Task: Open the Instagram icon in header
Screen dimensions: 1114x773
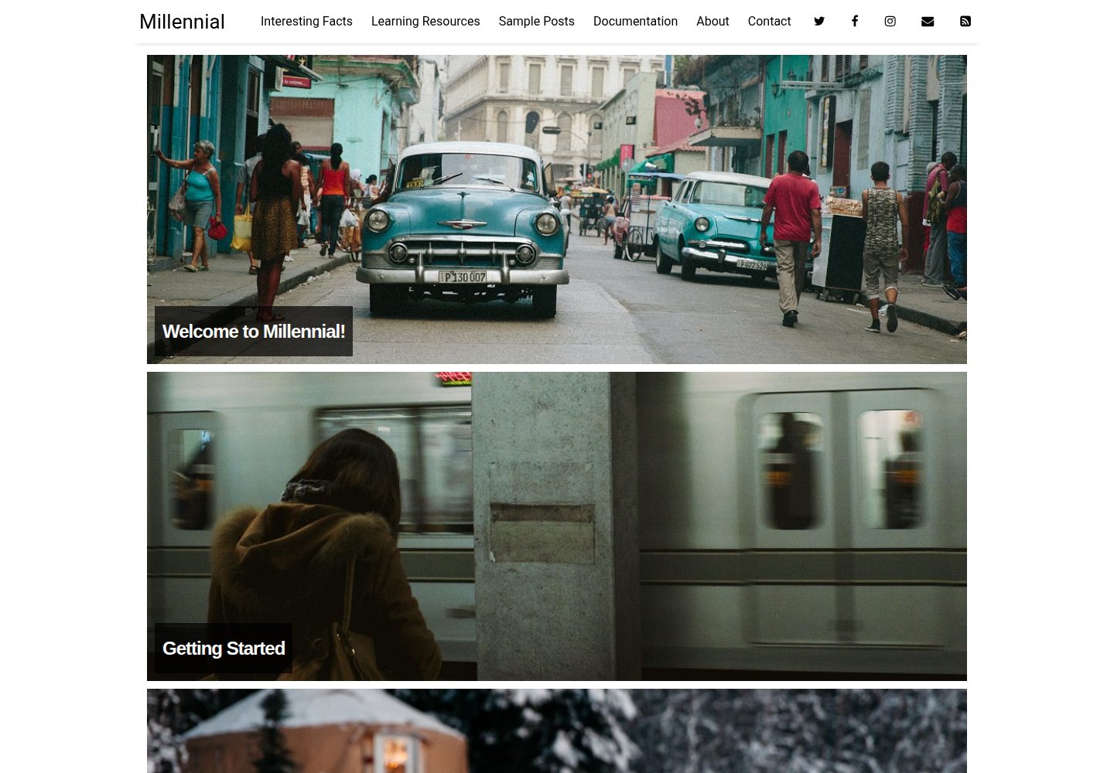Action: pos(890,22)
